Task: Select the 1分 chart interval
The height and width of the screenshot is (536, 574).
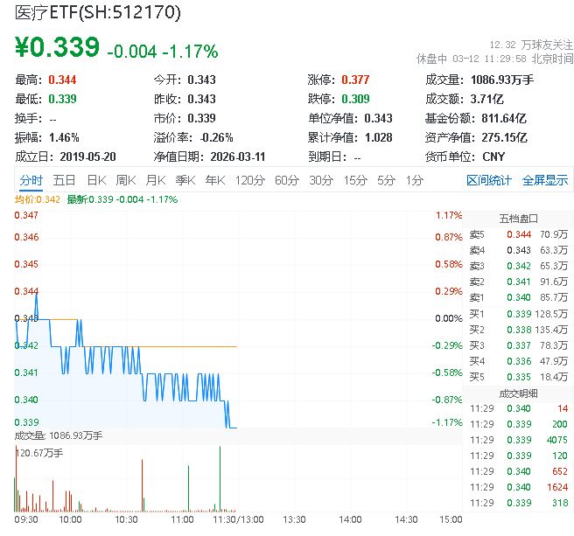Action: point(414,180)
